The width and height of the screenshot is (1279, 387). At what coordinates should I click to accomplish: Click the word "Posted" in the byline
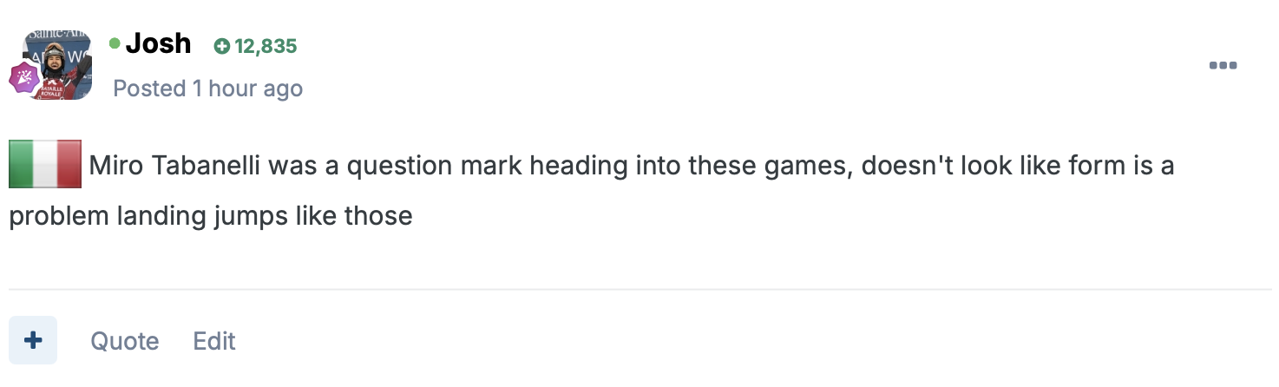tap(150, 89)
